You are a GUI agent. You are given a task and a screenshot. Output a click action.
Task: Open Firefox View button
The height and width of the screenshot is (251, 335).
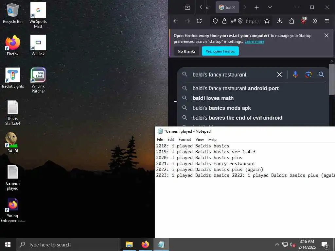(x=187, y=7)
